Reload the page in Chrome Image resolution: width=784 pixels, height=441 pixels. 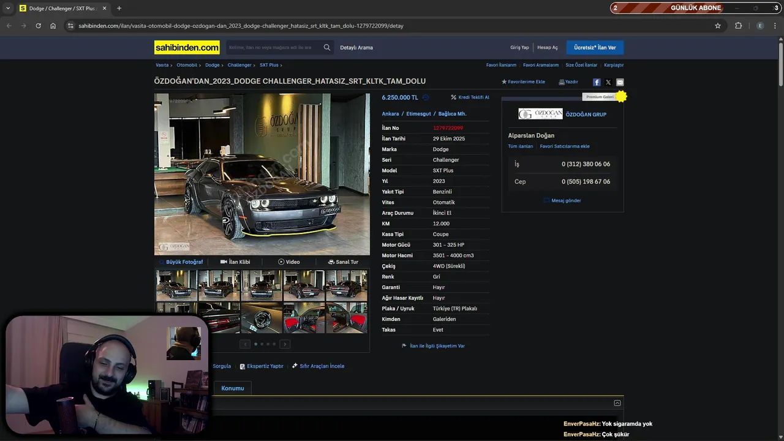click(x=38, y=26)
